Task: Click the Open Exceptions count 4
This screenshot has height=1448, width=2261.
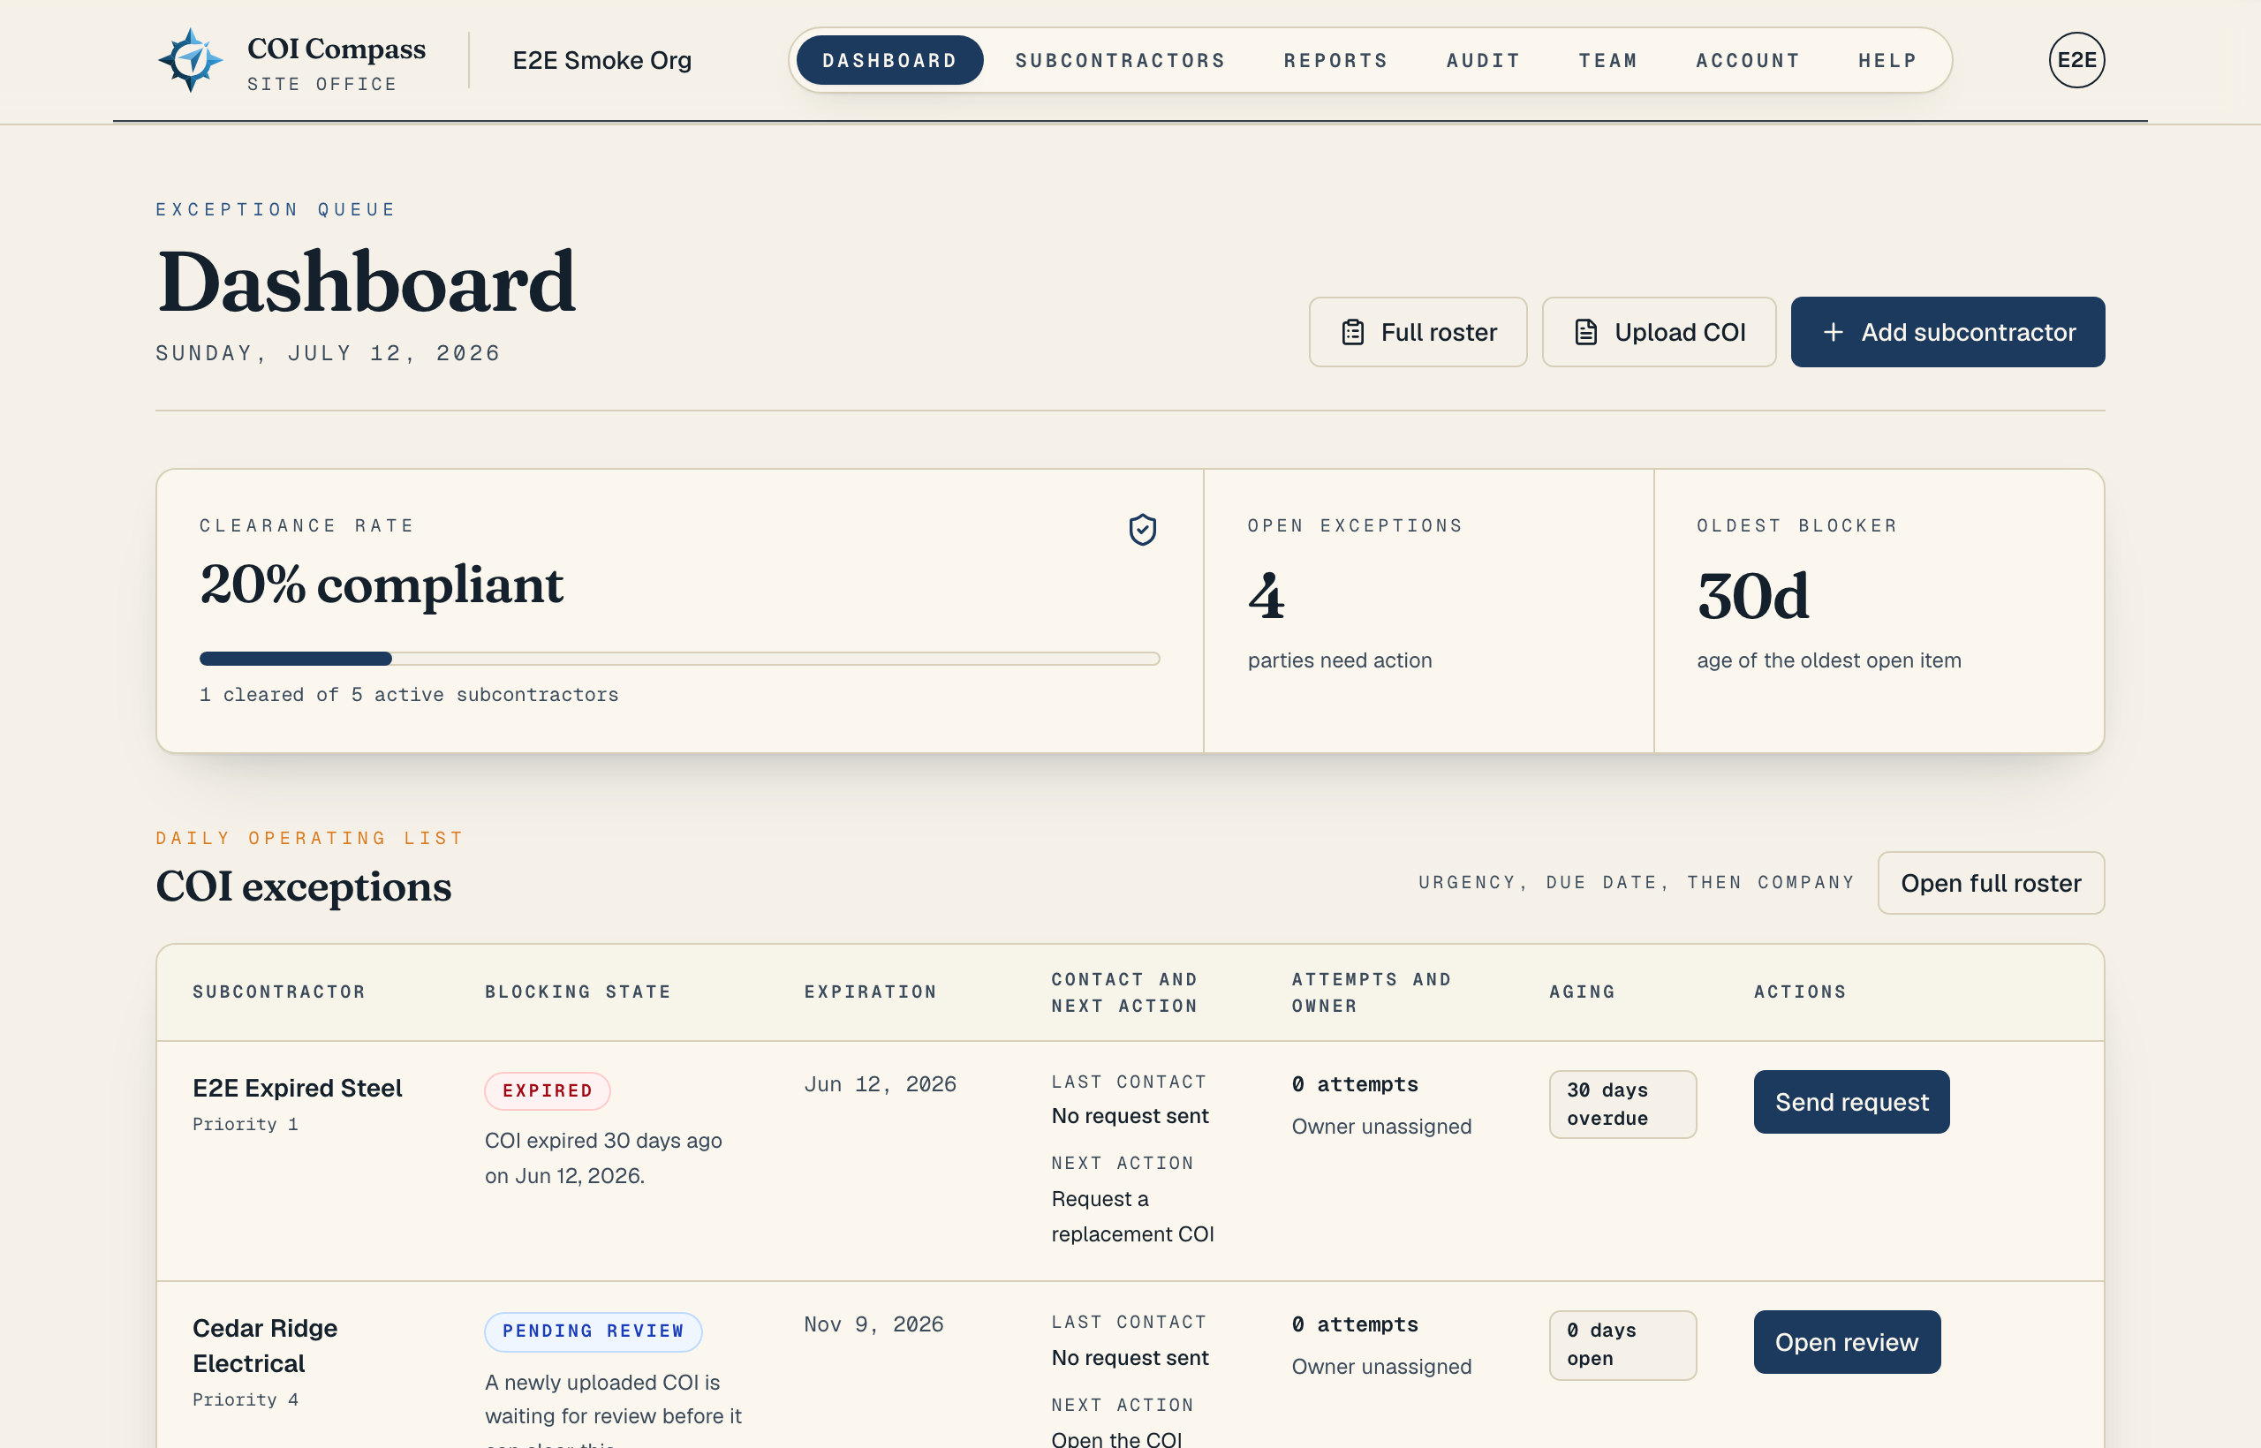Action: tap(1266, 596)
